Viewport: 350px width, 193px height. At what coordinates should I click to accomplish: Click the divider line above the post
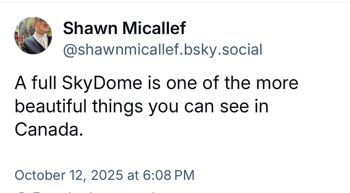point(175,2)
